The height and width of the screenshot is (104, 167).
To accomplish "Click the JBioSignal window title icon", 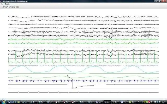I will tap(1, 1).
